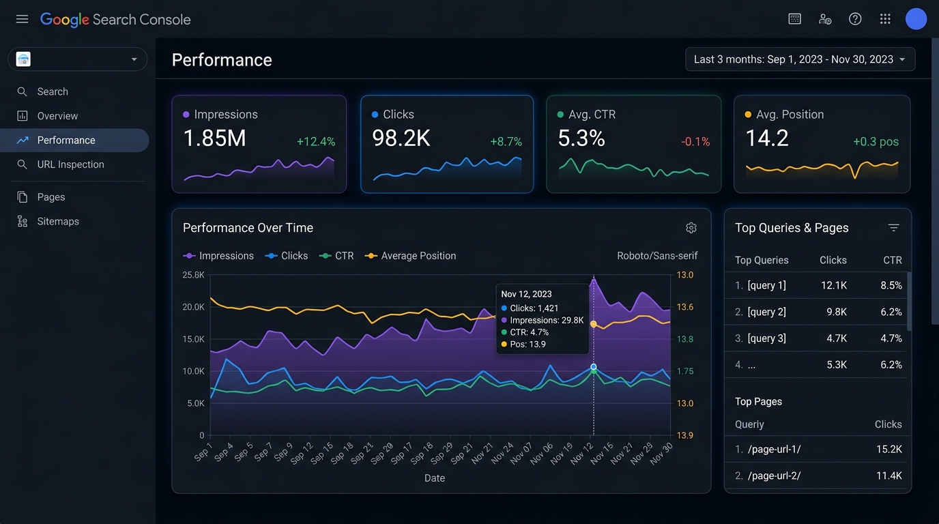Click the Pages document icon
The height and width of the screenshot is (524, 939).
click(x=23, y=197)
